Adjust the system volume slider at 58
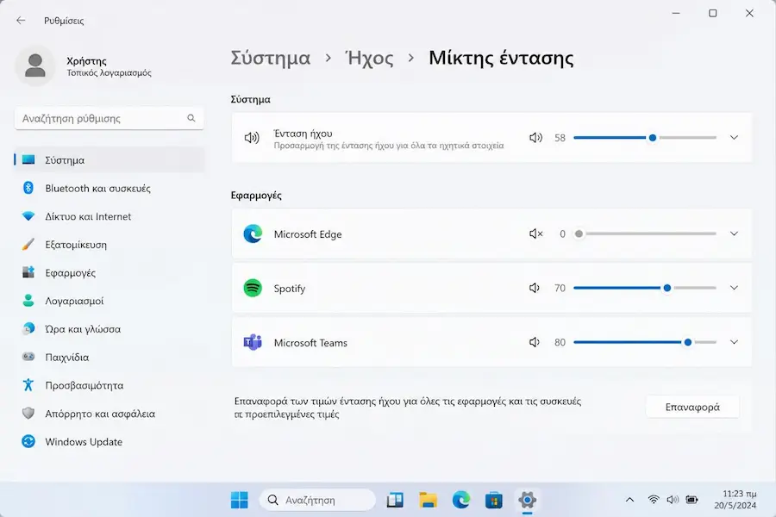The height and width of the screenshot is (517, 776). pos(645,138)
